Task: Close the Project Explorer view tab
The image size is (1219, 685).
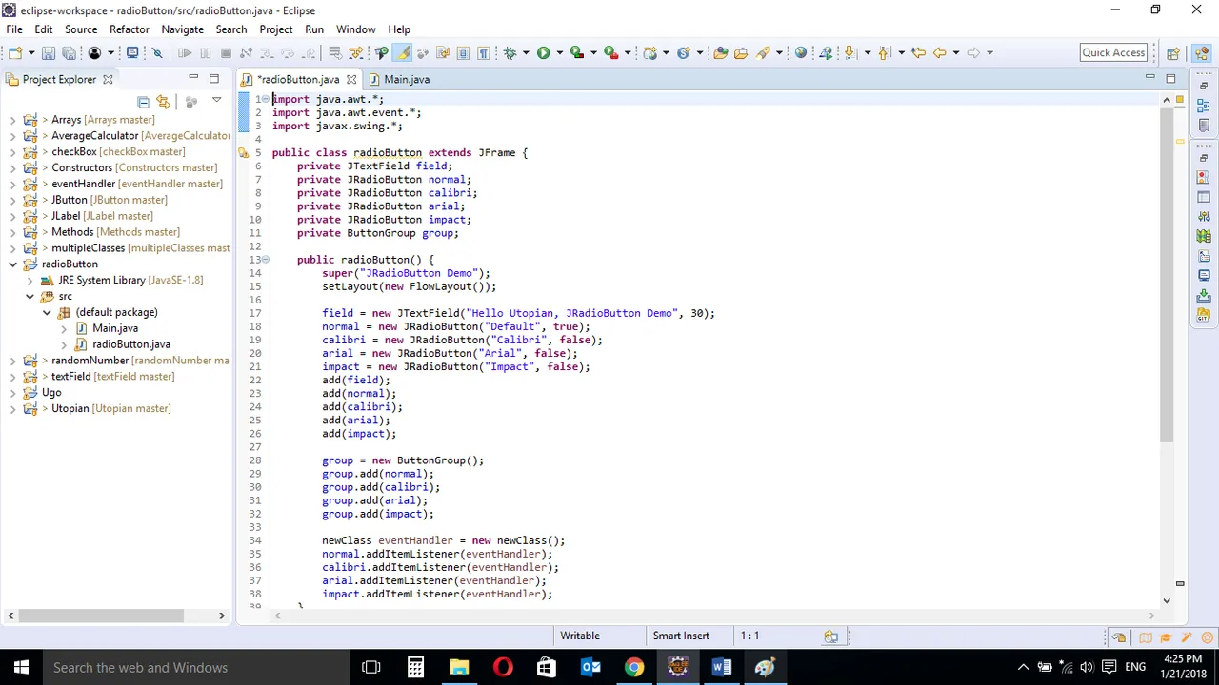Action: click(x=108, y=80)
